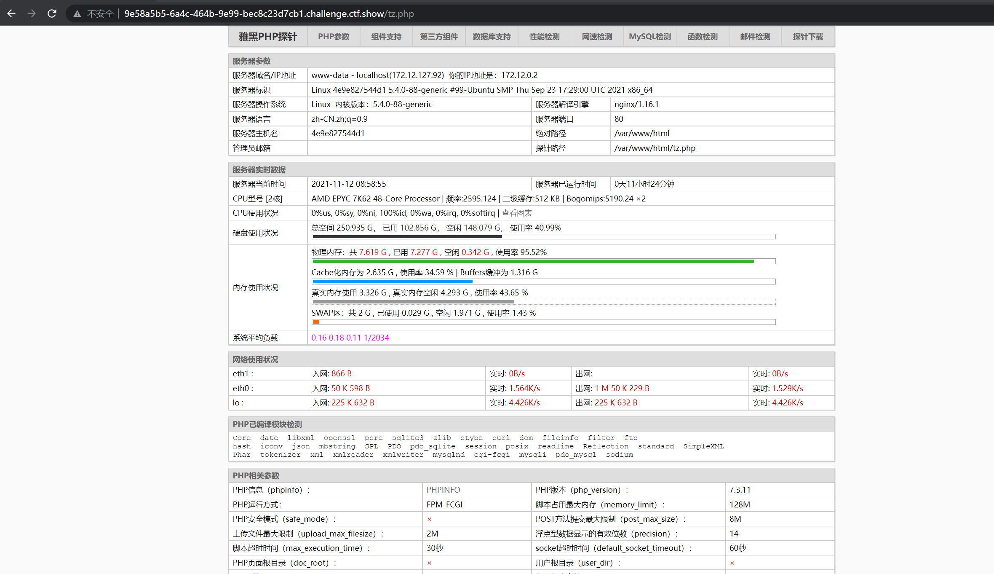Open the PHPINFO link
The width and height of the screenshot is (994, 574).
point(443,490)
